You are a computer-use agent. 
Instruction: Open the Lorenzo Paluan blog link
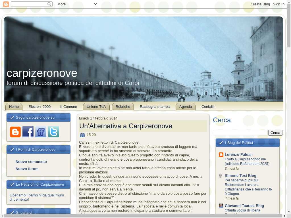(x=238, y=155)
